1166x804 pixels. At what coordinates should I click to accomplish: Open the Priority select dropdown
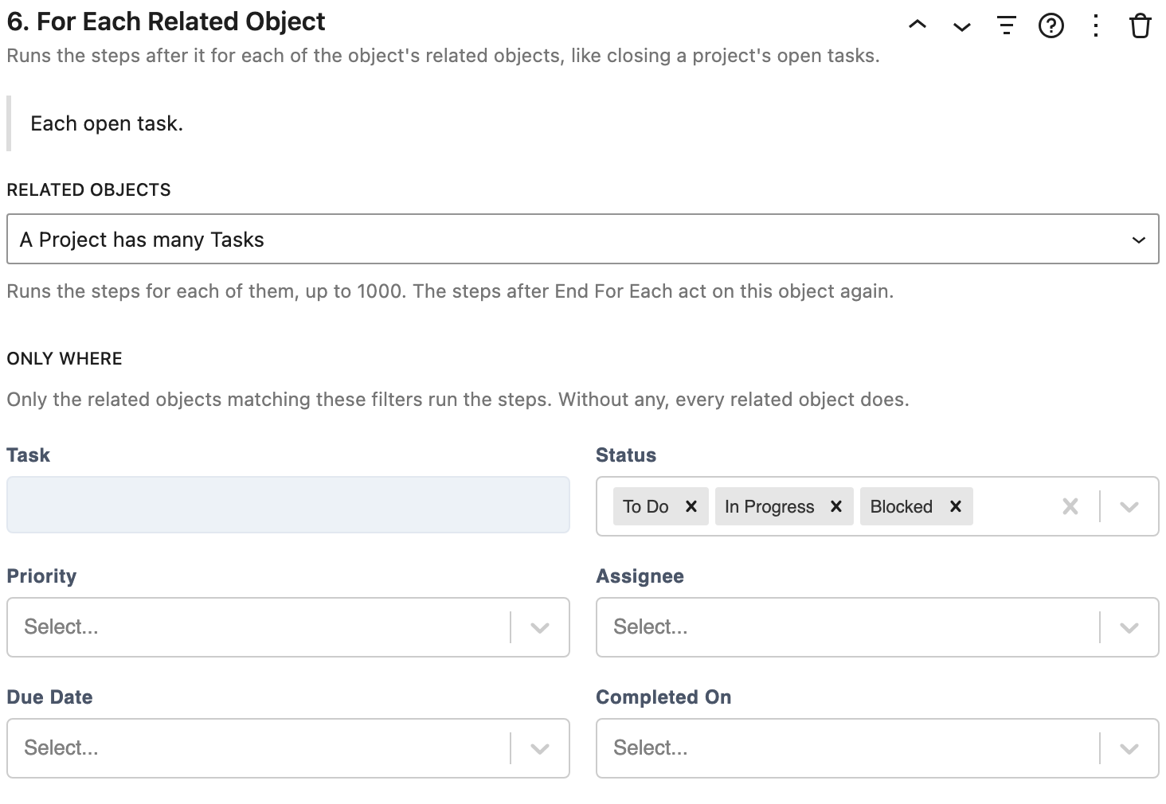pyautogui.click(x=288, y=627)
